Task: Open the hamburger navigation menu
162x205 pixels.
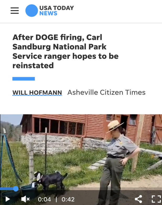Action: pos(14,10)
